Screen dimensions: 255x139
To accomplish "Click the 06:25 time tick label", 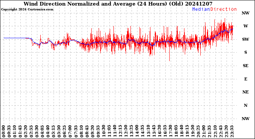I will click(x=65, y=131).
